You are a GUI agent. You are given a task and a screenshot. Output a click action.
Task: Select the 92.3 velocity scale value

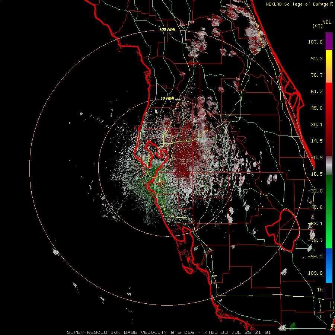[x=317, y=58]
